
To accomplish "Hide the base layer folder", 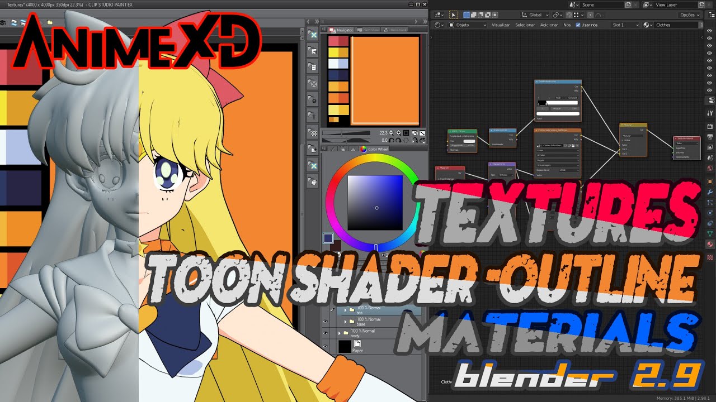I will (x=326, y=321).
